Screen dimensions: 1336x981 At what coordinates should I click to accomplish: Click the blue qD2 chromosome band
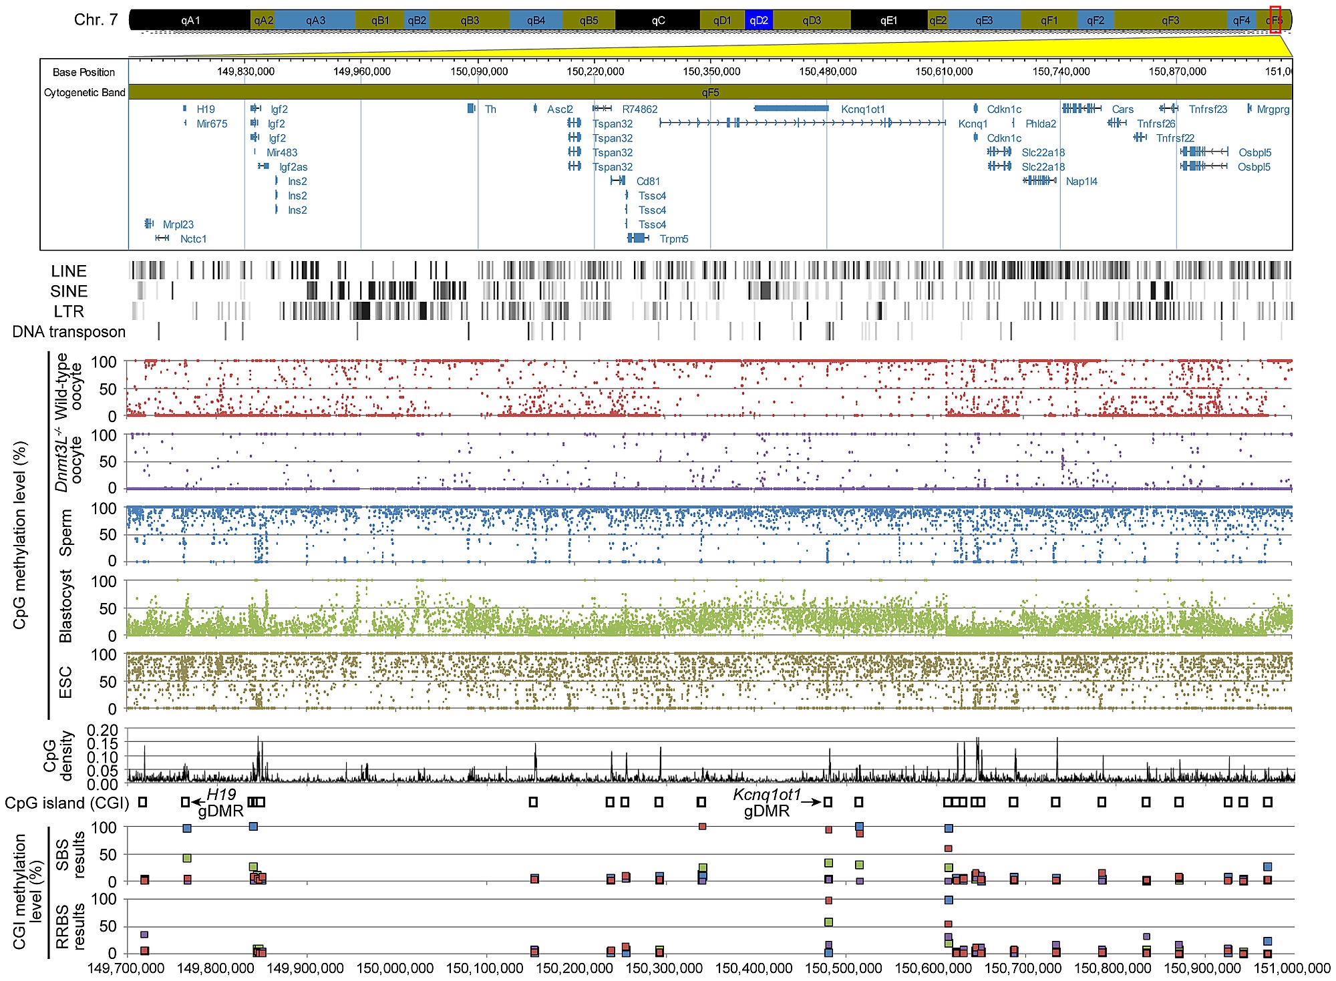click(758, 20)
